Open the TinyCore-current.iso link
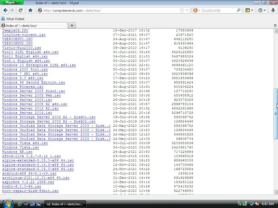The image size is (278, 208). tap(24, 35)
